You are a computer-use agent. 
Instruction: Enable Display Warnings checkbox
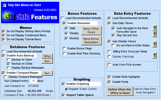coord(109,57)
